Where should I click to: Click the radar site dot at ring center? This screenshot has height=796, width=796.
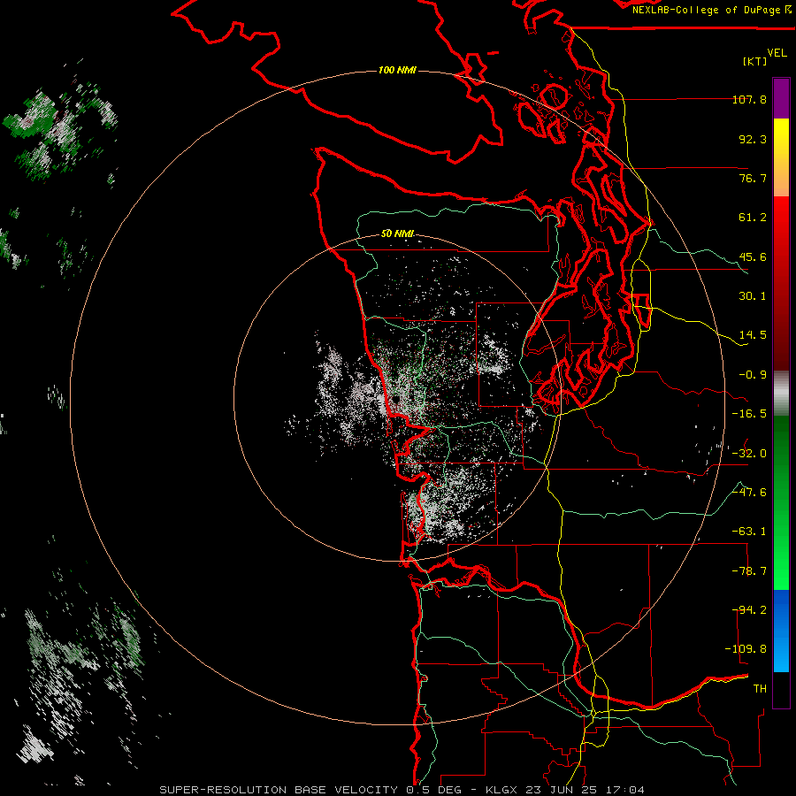pos(396,399)
